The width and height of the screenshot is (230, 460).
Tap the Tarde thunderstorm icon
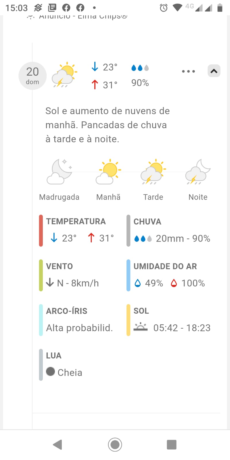[153, 172]
